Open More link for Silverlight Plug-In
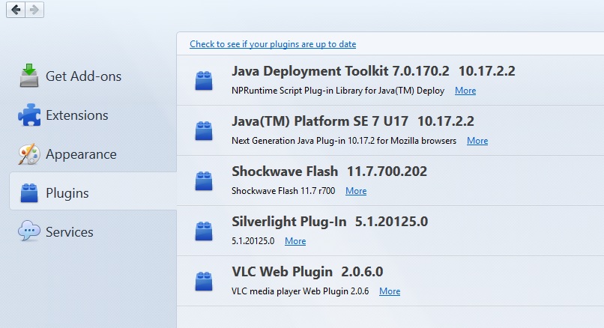This screenshot has width=604, height=328. [295, 241]
